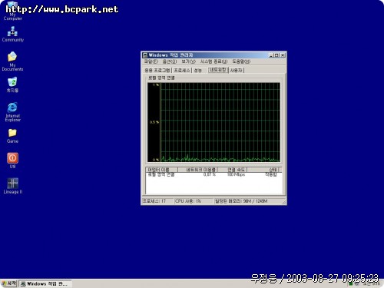Image resolution: width=384 pixels, height=288 pixels.
Task: Open the 보기(V) menu
Action: point(188,61)
